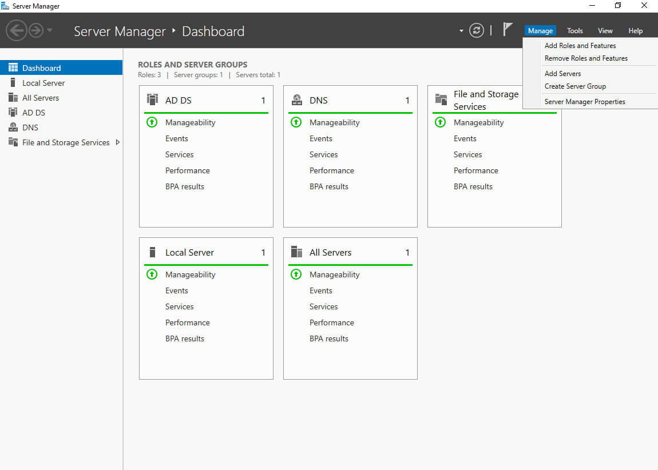Click AD DS Manageability green status icon
The height and width of the screenshot is (470, 658).
(152, 122)
